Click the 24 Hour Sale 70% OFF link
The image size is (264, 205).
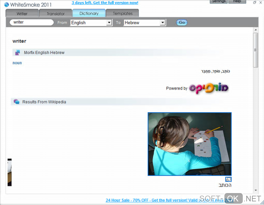coord(170,200)
